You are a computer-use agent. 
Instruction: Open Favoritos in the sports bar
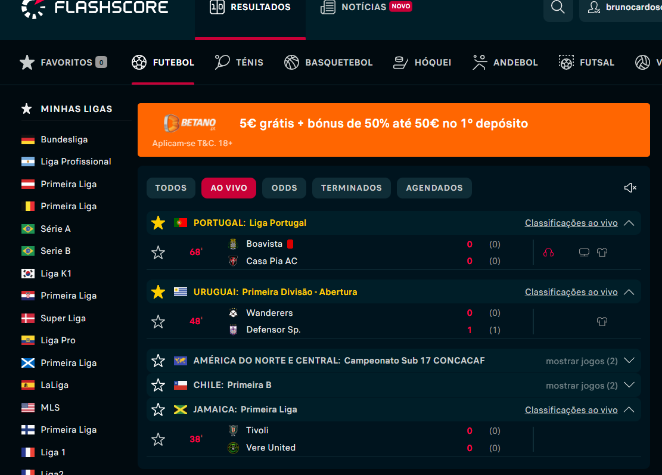pos(63,63)
